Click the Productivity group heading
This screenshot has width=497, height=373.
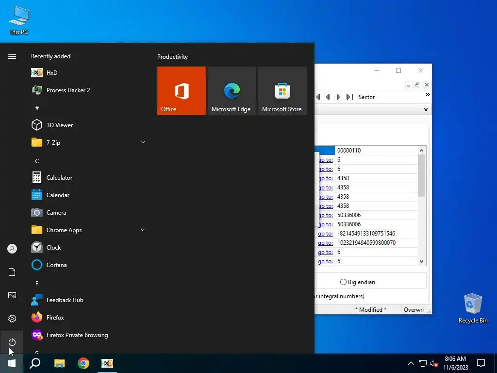coord(172,57)
